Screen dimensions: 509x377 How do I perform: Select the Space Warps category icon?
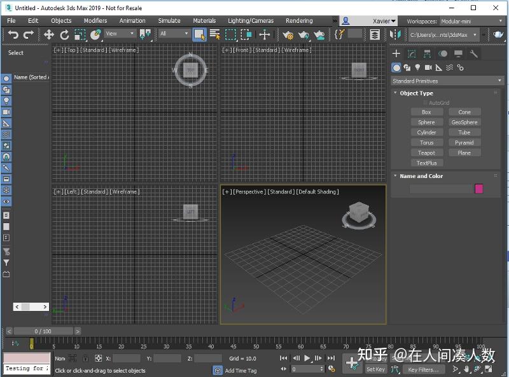click(x=450, y=67)
